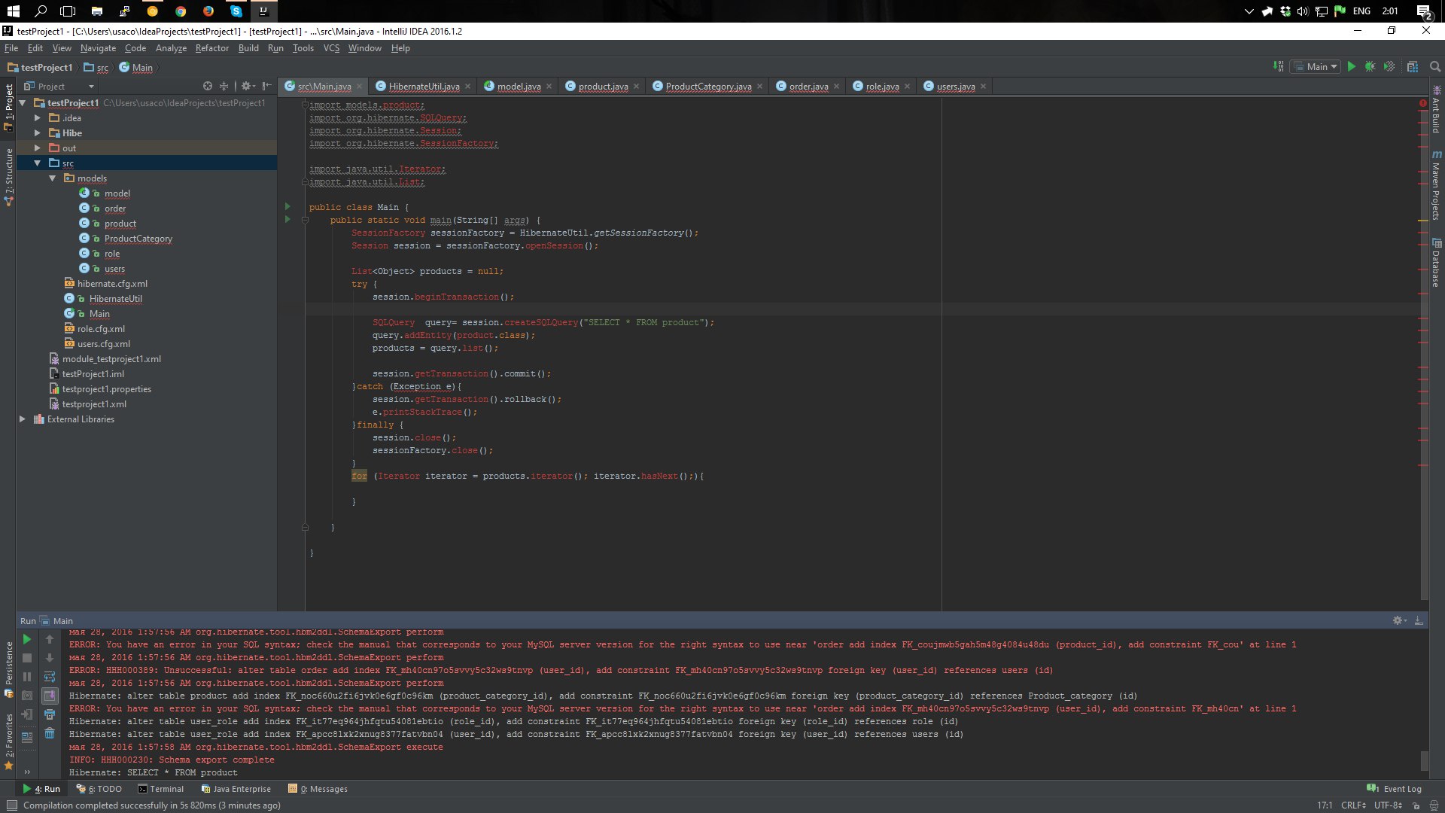Run Main with the green toolbar arrow
The width and height of the screenshot is (1445, 813).
tap(1352, 66)
